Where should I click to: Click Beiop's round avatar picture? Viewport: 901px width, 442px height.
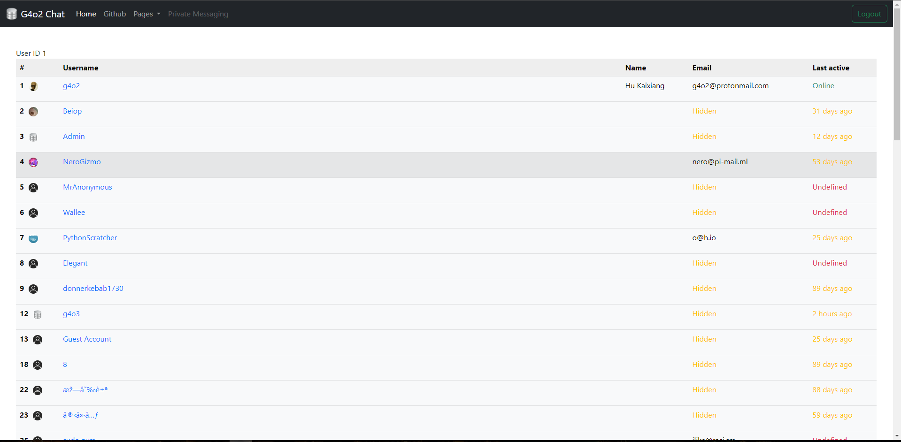(33, 112)
